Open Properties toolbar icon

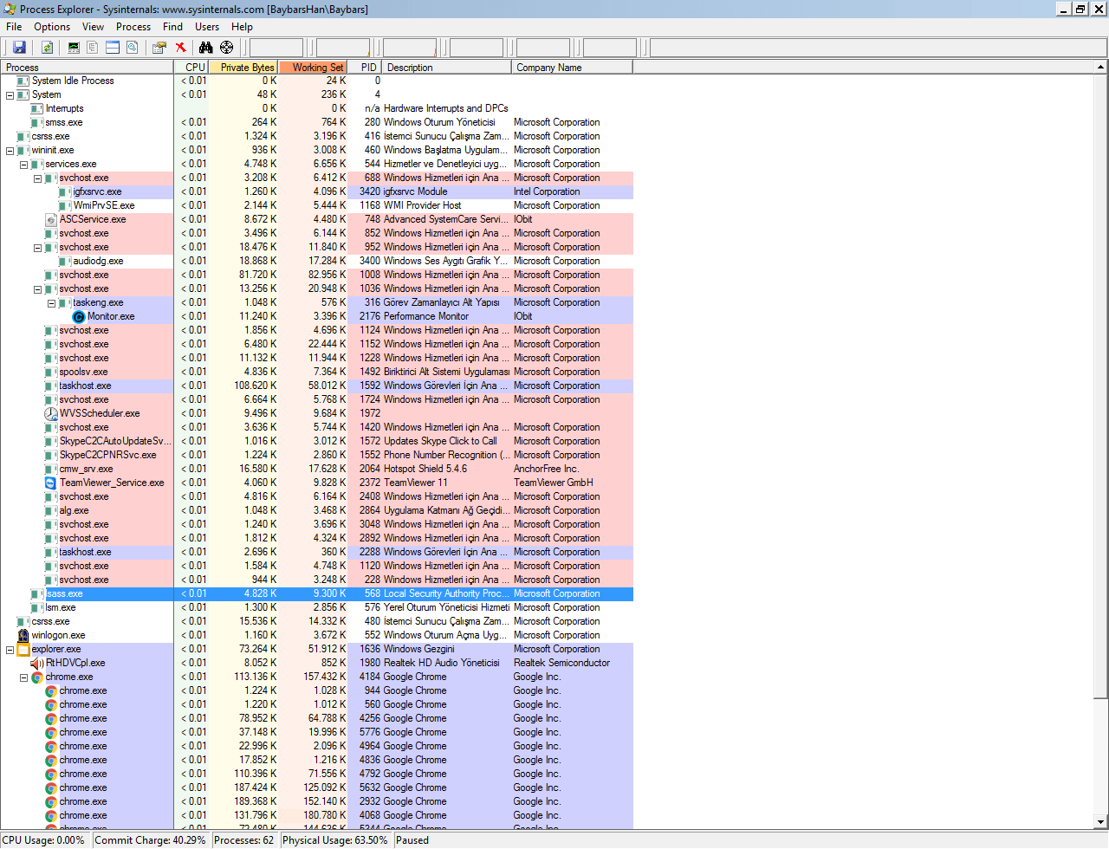[x=159, y=48]
